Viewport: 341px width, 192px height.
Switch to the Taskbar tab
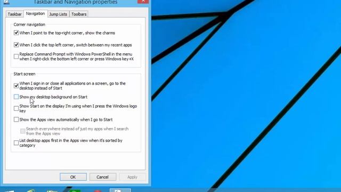point(14,14)
